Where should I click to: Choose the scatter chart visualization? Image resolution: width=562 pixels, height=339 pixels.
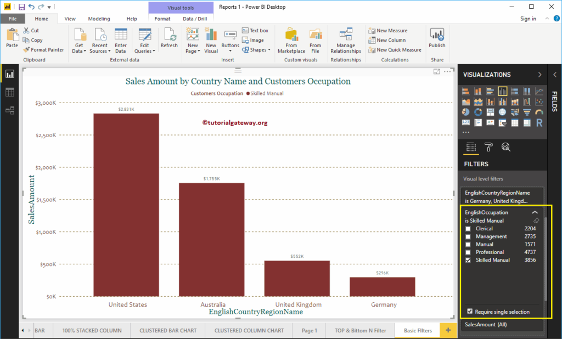pos(539,102)
